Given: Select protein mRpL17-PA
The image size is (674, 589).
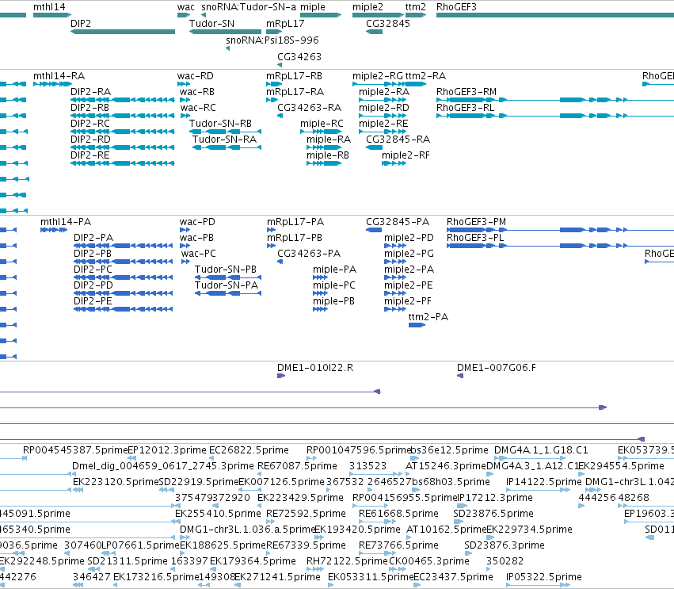Looking at the screenshot, I should click(x=271, y=230).
